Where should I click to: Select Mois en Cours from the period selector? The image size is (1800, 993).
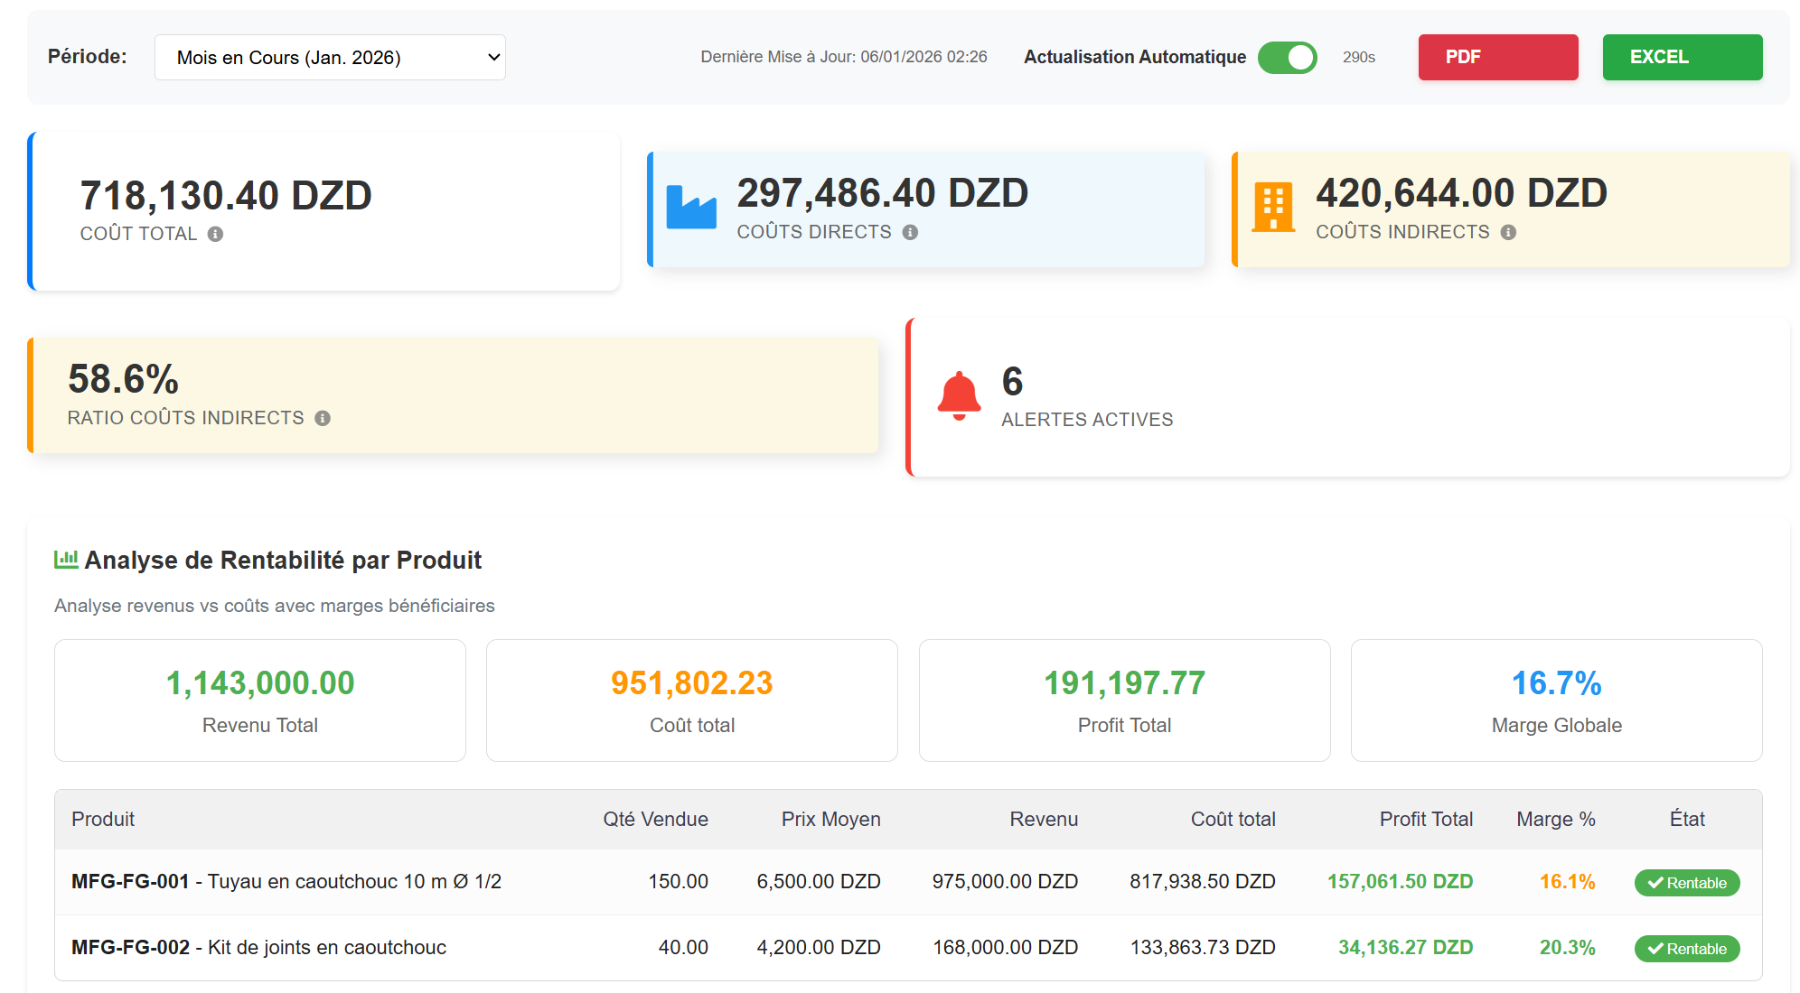330,57
